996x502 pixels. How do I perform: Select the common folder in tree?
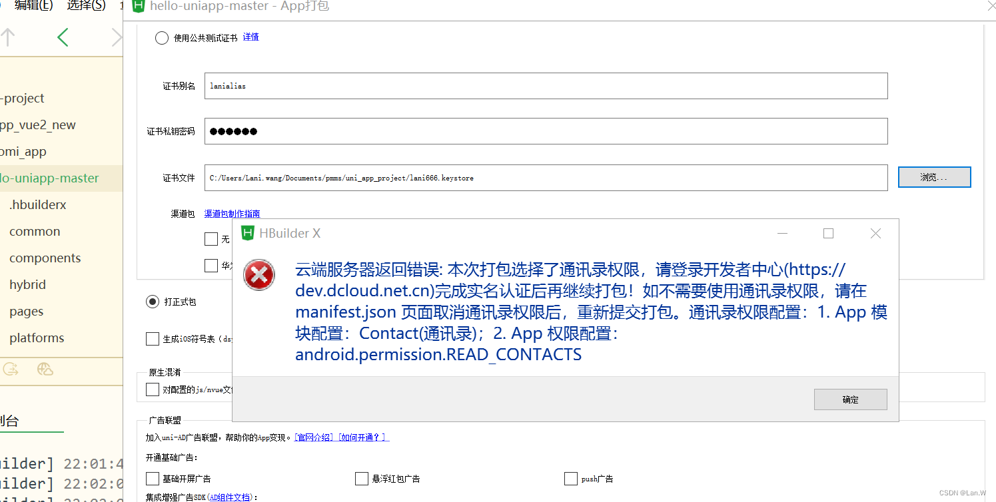pos(35,231)
